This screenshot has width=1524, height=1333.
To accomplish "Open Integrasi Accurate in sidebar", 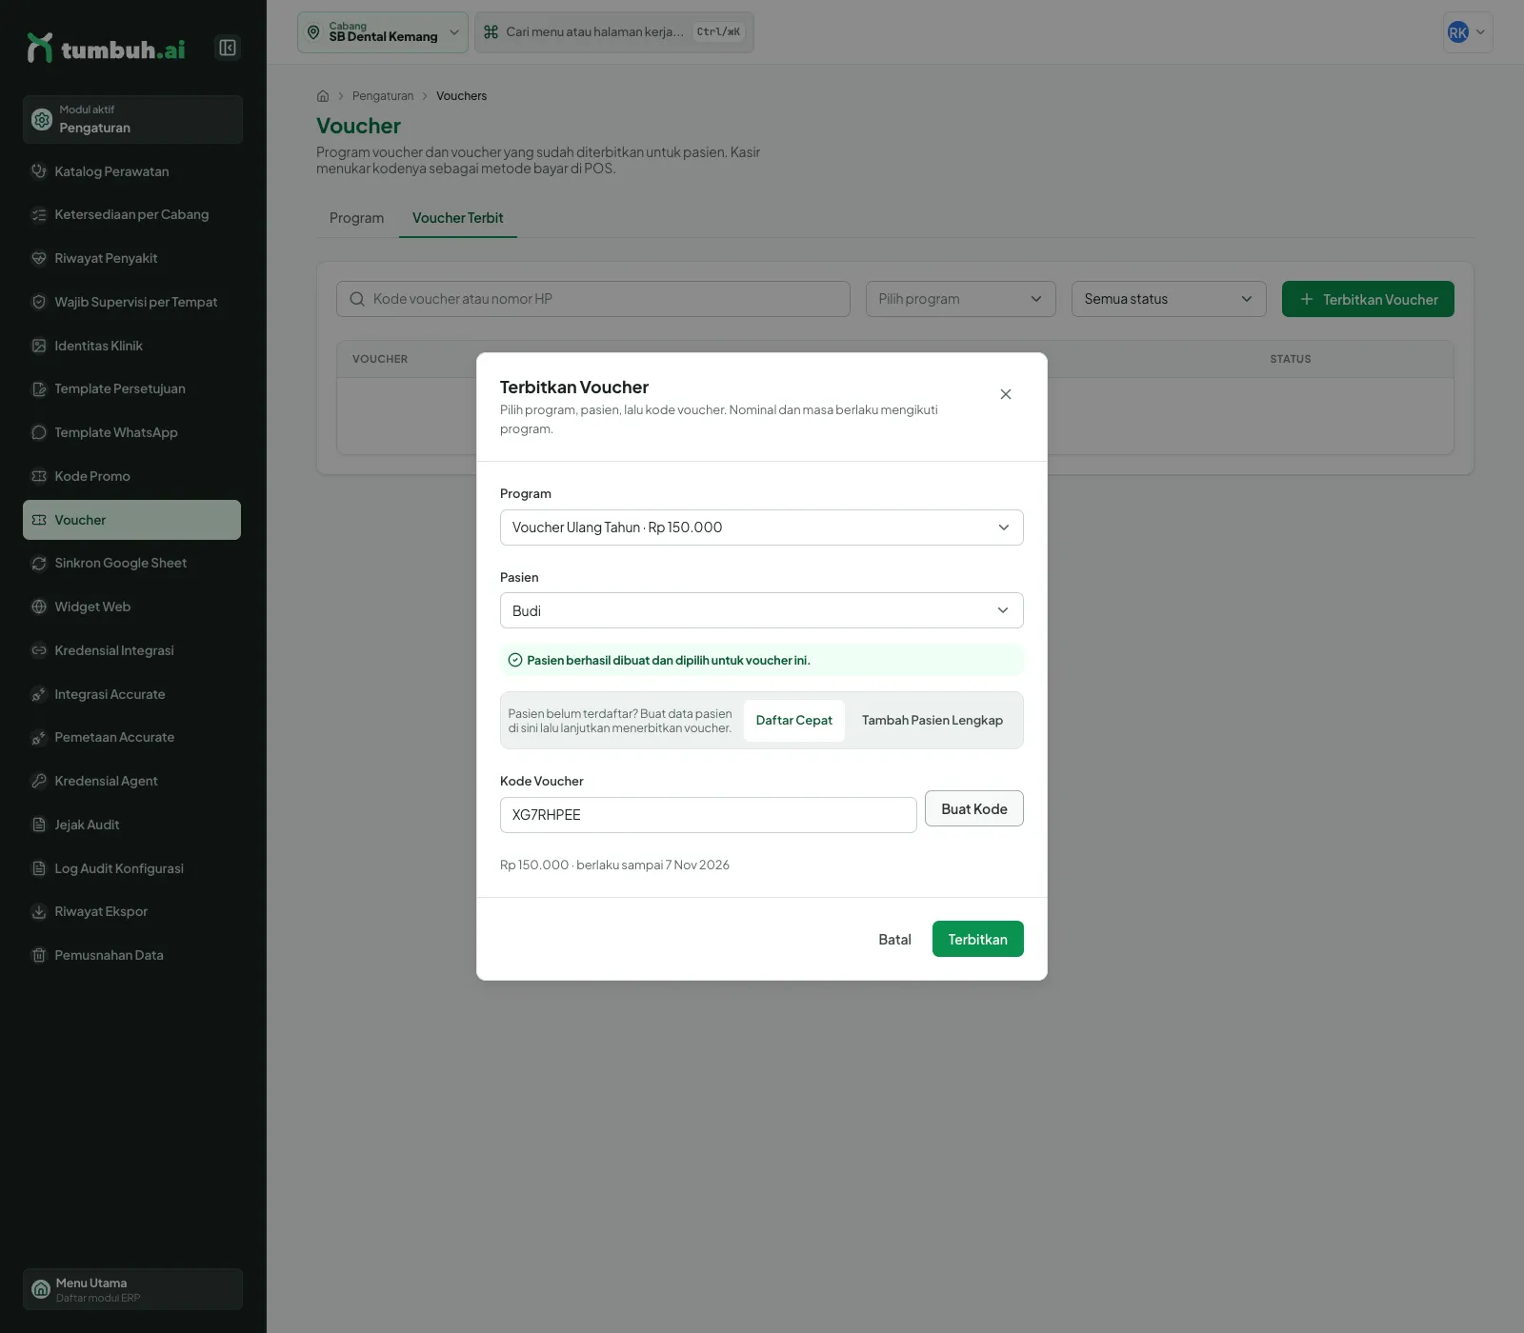I will pos(132,694).
